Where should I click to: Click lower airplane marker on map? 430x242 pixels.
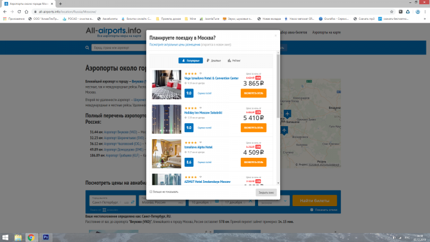coord(284,130)
